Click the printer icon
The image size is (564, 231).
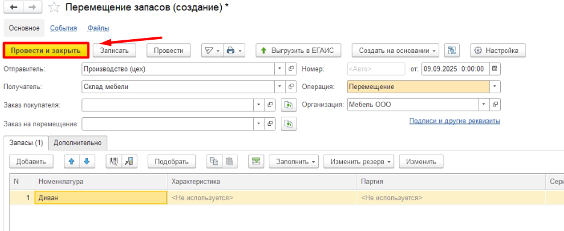pyautogui.click(x=234, y=51)
